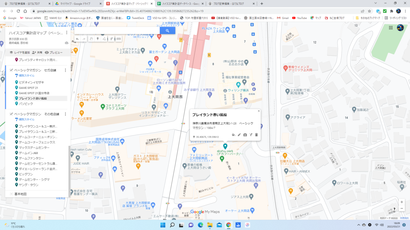Click レイヤを追加 add layer button
Screen dimensions: 410x230
[x=19, y=52]
